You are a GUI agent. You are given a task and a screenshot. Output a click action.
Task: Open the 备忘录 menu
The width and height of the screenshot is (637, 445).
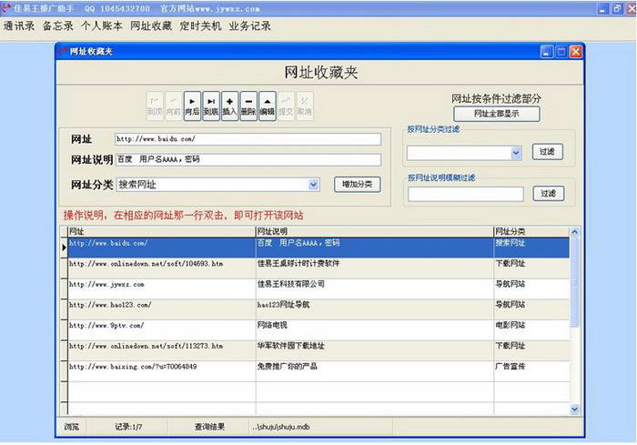click(x=58, y=26)
